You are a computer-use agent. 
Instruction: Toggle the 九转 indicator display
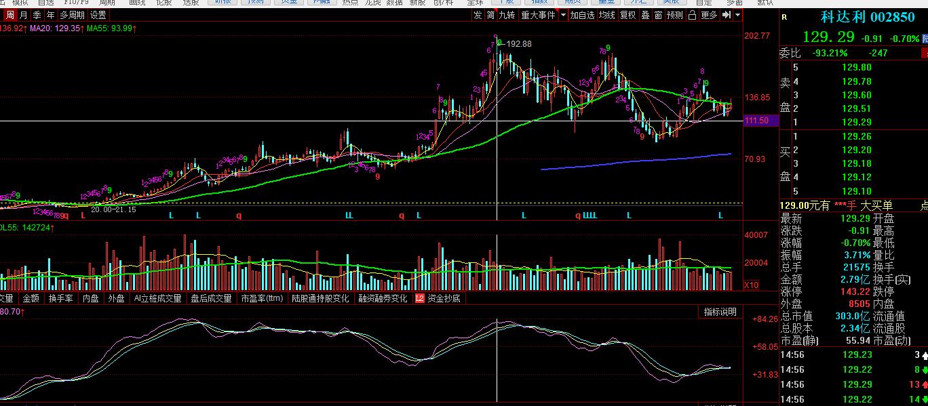click(507, 15)
